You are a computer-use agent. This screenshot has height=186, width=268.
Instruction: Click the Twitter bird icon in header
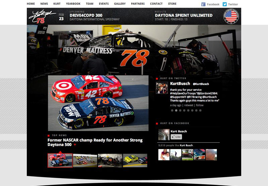coord(225,4)
